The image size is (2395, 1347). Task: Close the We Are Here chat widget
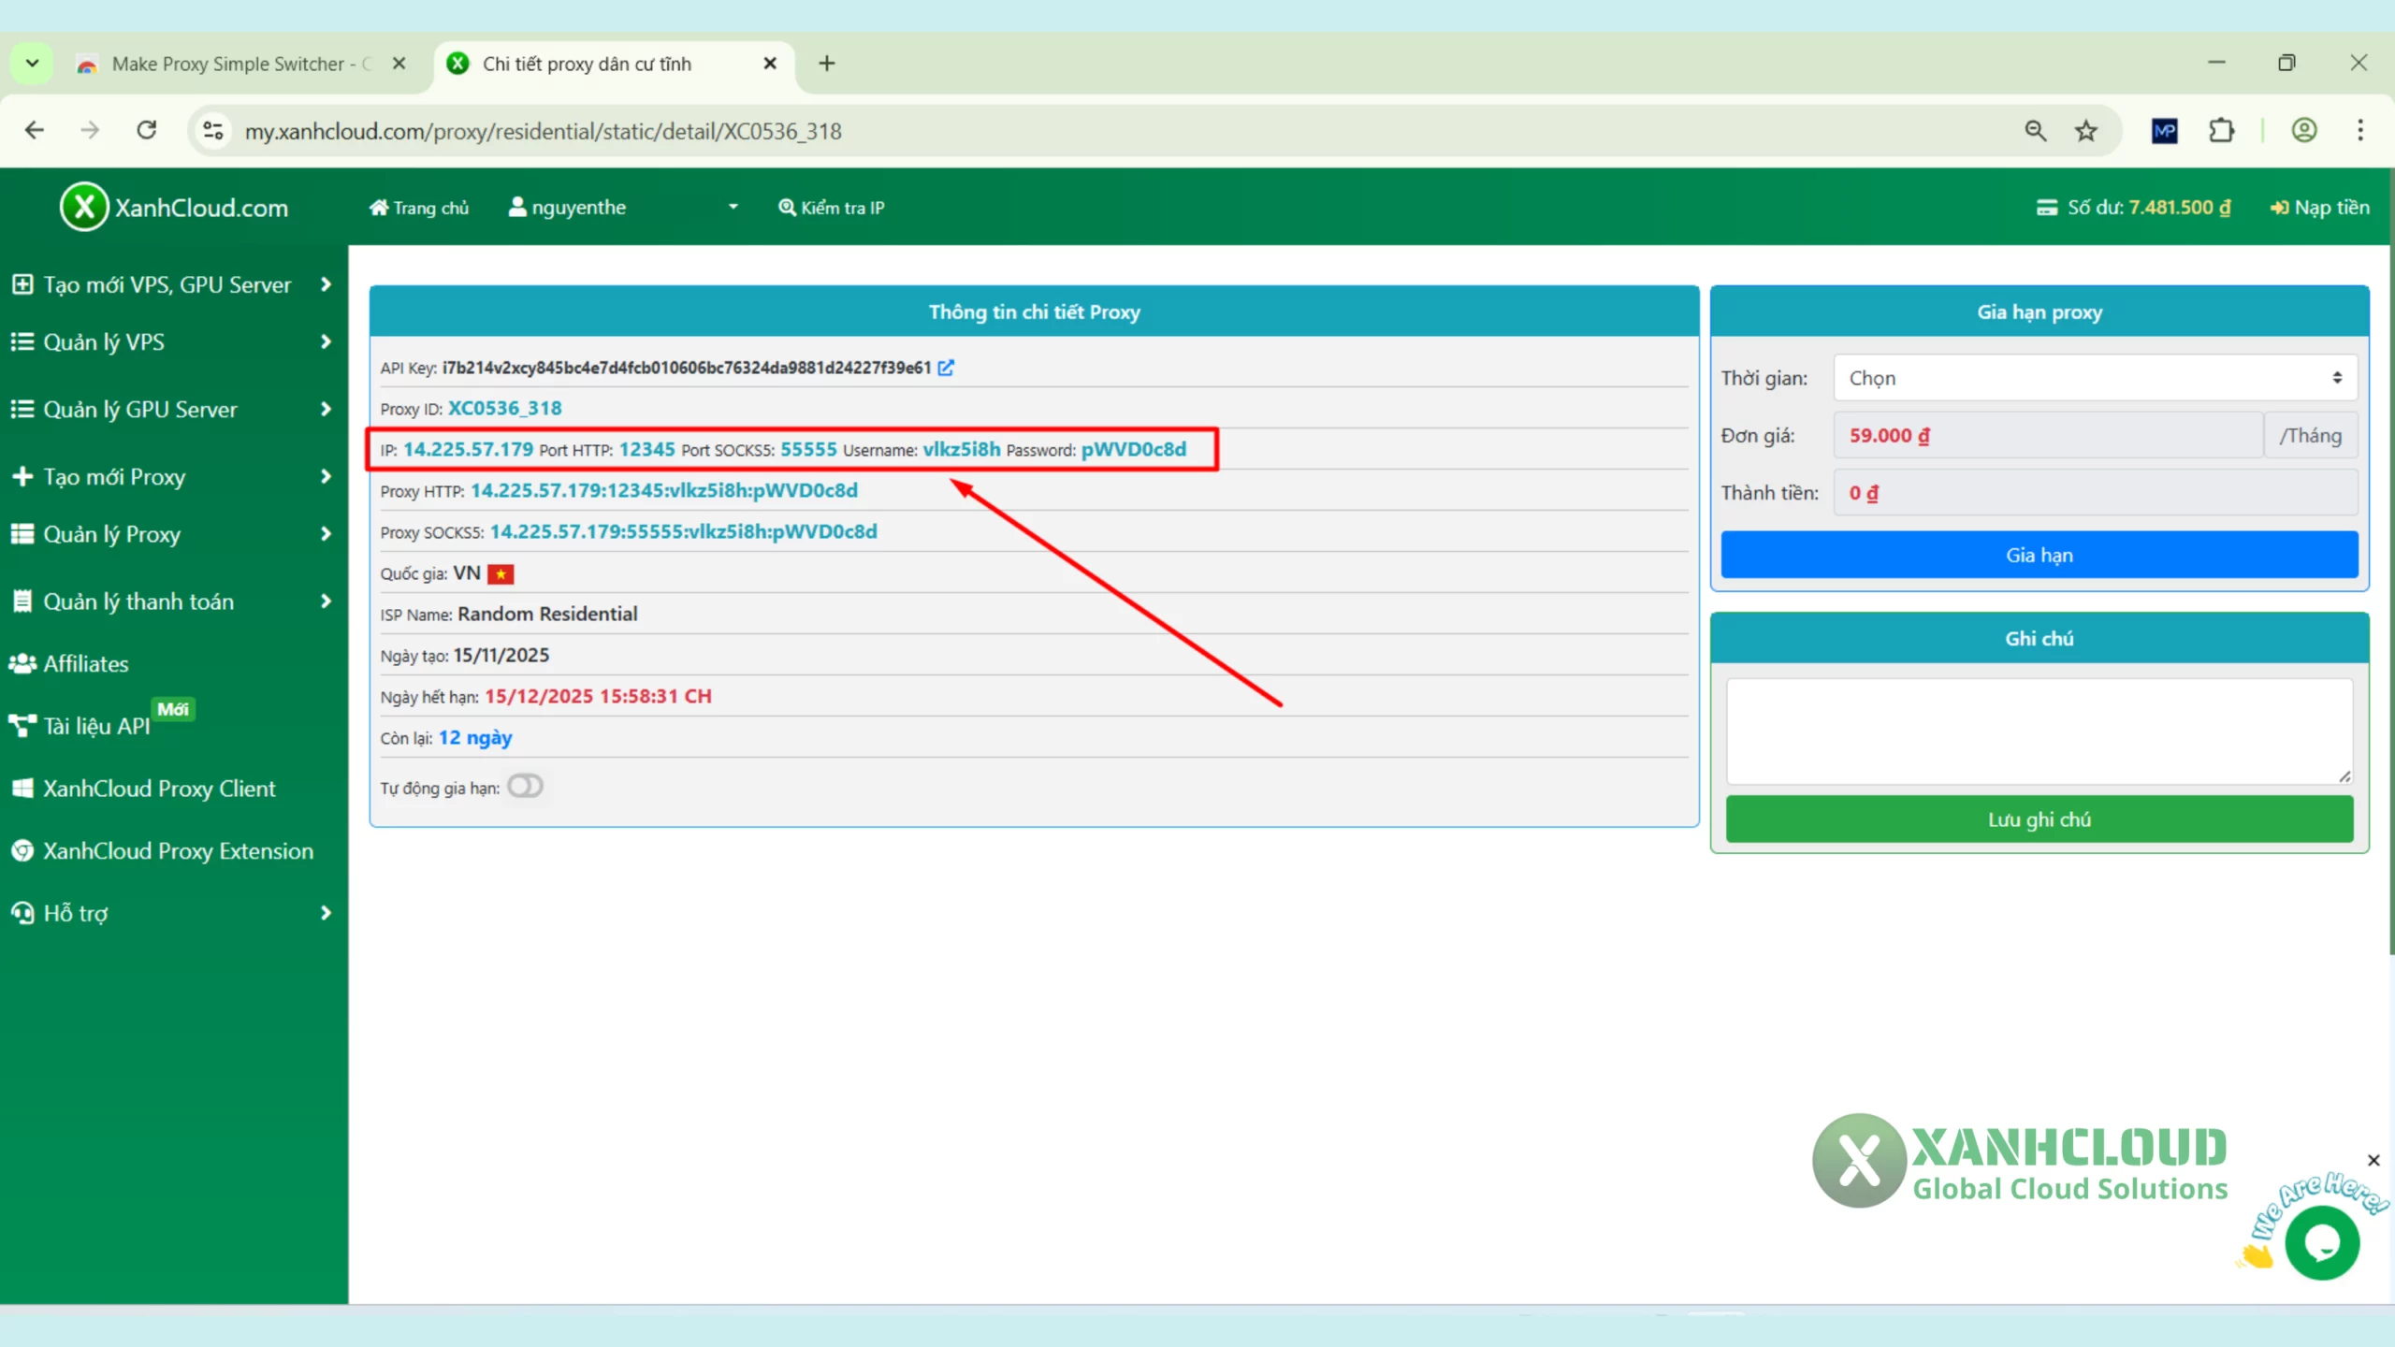tap(2373, 1160)
